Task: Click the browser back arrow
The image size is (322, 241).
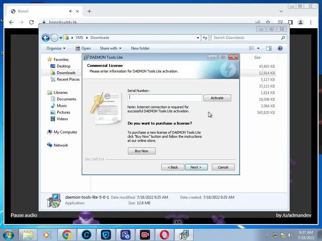Action: point(11,22)
